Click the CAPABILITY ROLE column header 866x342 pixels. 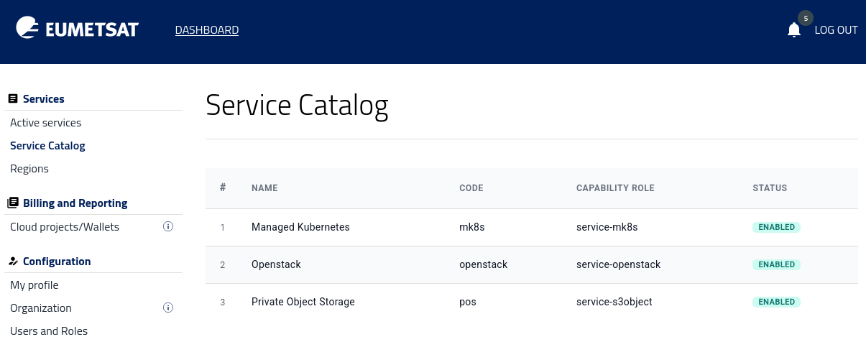pyautogui.click(x=615, y=188)
